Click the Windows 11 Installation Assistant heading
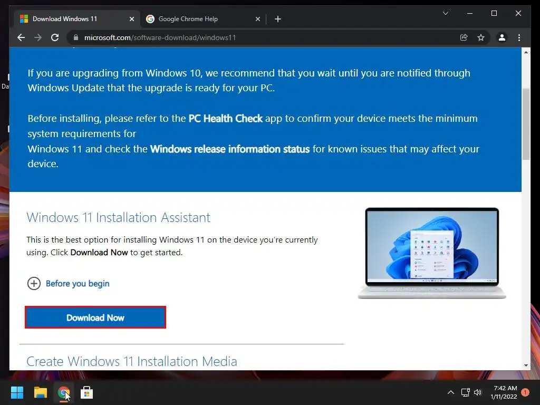540x405 pixels. 118,218
